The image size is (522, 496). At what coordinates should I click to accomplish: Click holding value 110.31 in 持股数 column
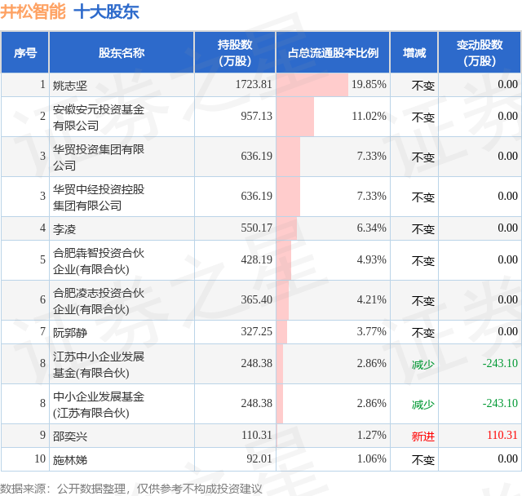256,436
